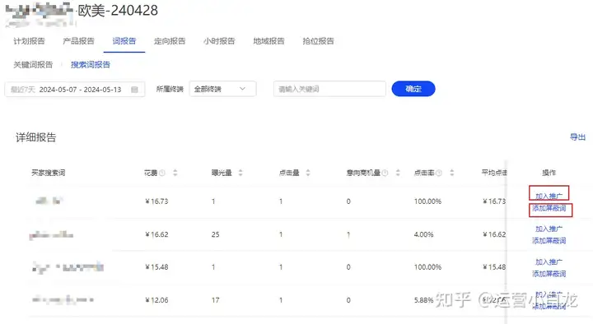Click the ¥15.48 cost cell
Viewport: 593px width, 324px height.
coord(156,267)
